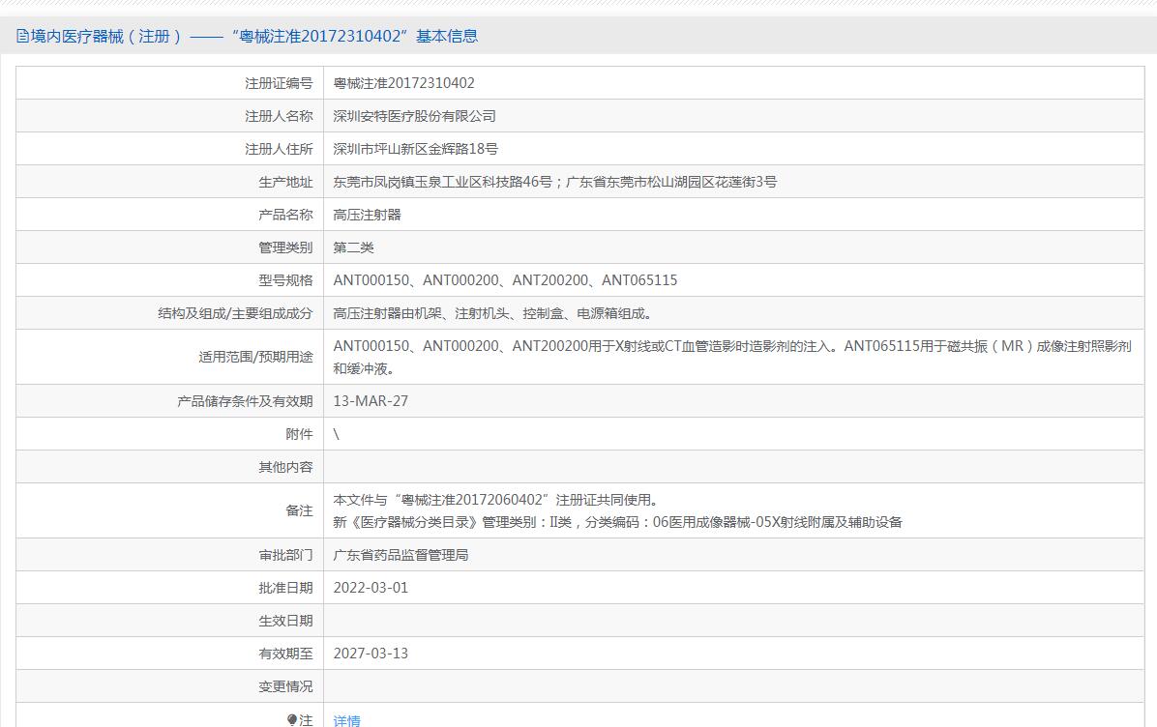Click the 产品名称 label
Screen dimensions: 1157x727
[x=285, y=215]
